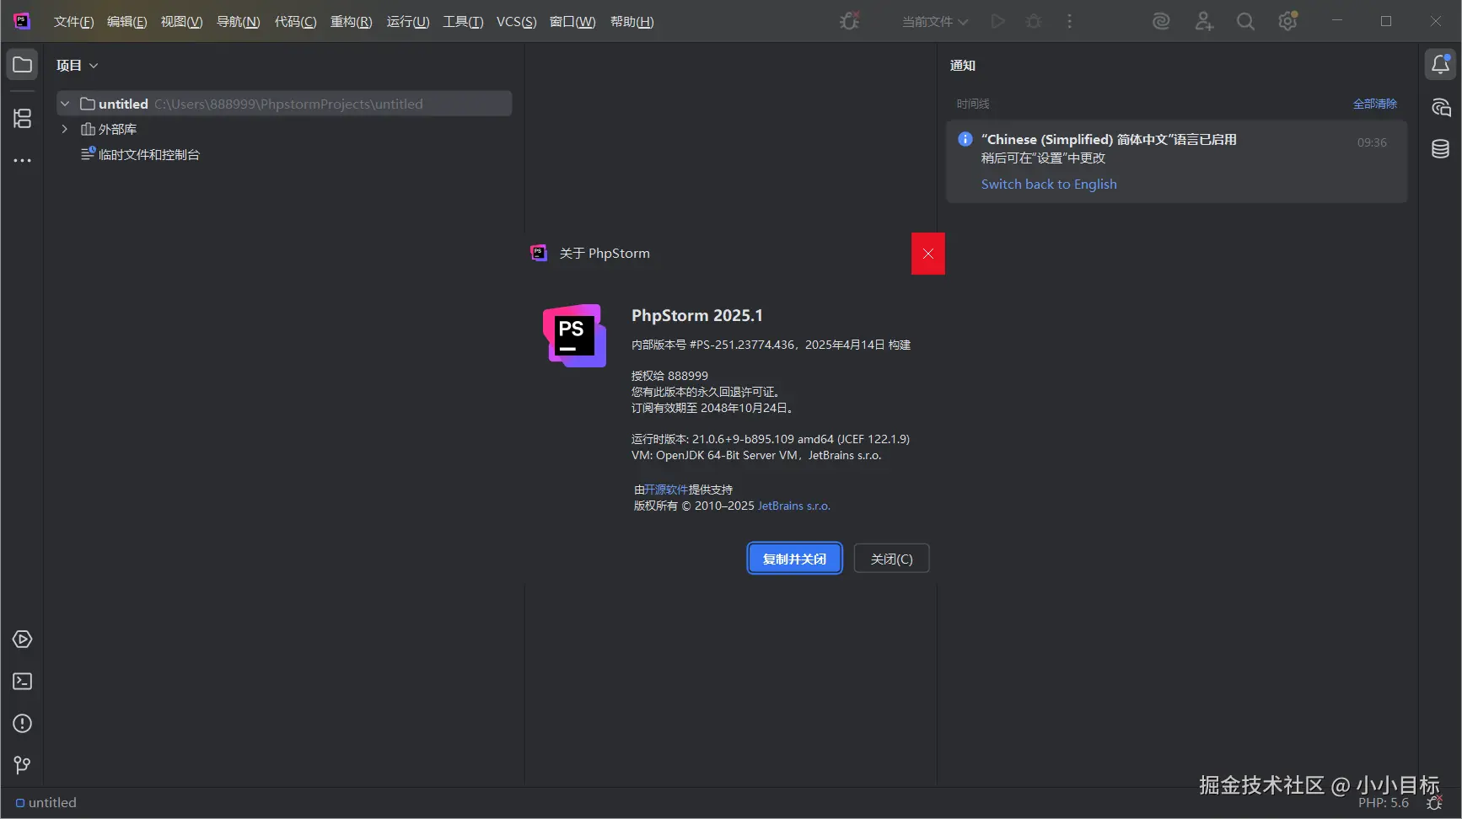Click the PhpStorm logo in title bar
This screenshot has height=819, width=1462.
tap(23, 21)
